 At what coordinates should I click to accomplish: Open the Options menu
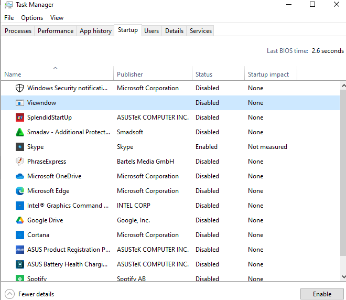click(x=32, y=18)
